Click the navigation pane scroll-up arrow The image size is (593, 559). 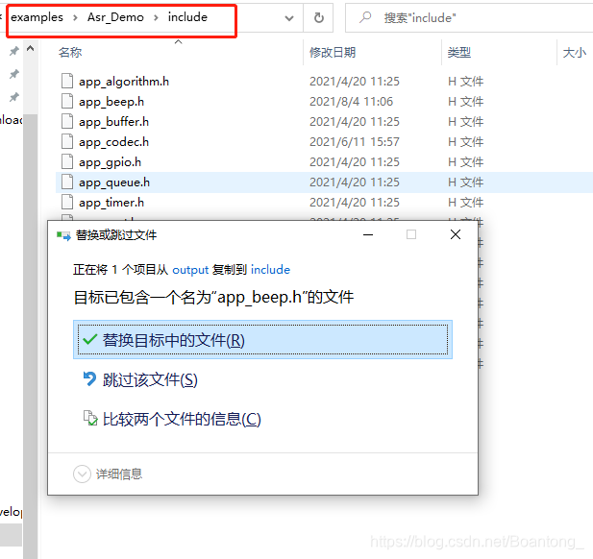(x=30, y=48)
